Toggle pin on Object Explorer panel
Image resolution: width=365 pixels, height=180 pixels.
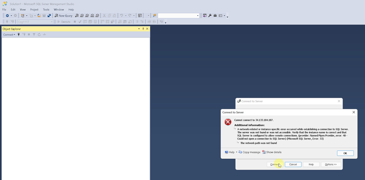click(x=143, y=29)
